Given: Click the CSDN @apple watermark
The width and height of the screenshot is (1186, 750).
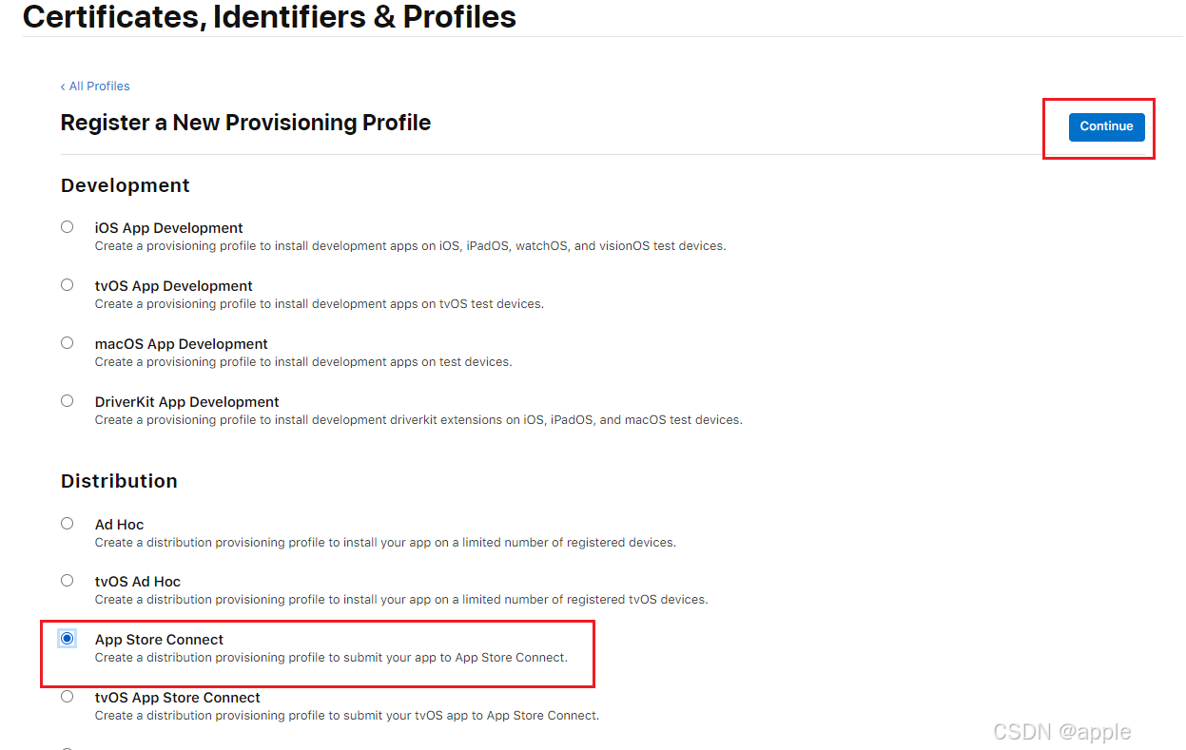Looking at the screenshot, I should (x=1062, y=732).
